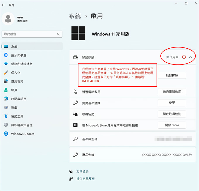
Task: Select 隱私權與安全性 in the sidebar
Action: (x=22, y=125)
